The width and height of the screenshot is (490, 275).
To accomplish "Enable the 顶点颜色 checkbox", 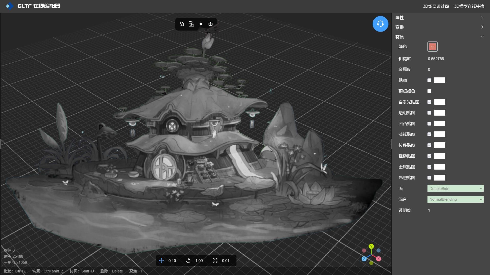I will click(429, 91).
